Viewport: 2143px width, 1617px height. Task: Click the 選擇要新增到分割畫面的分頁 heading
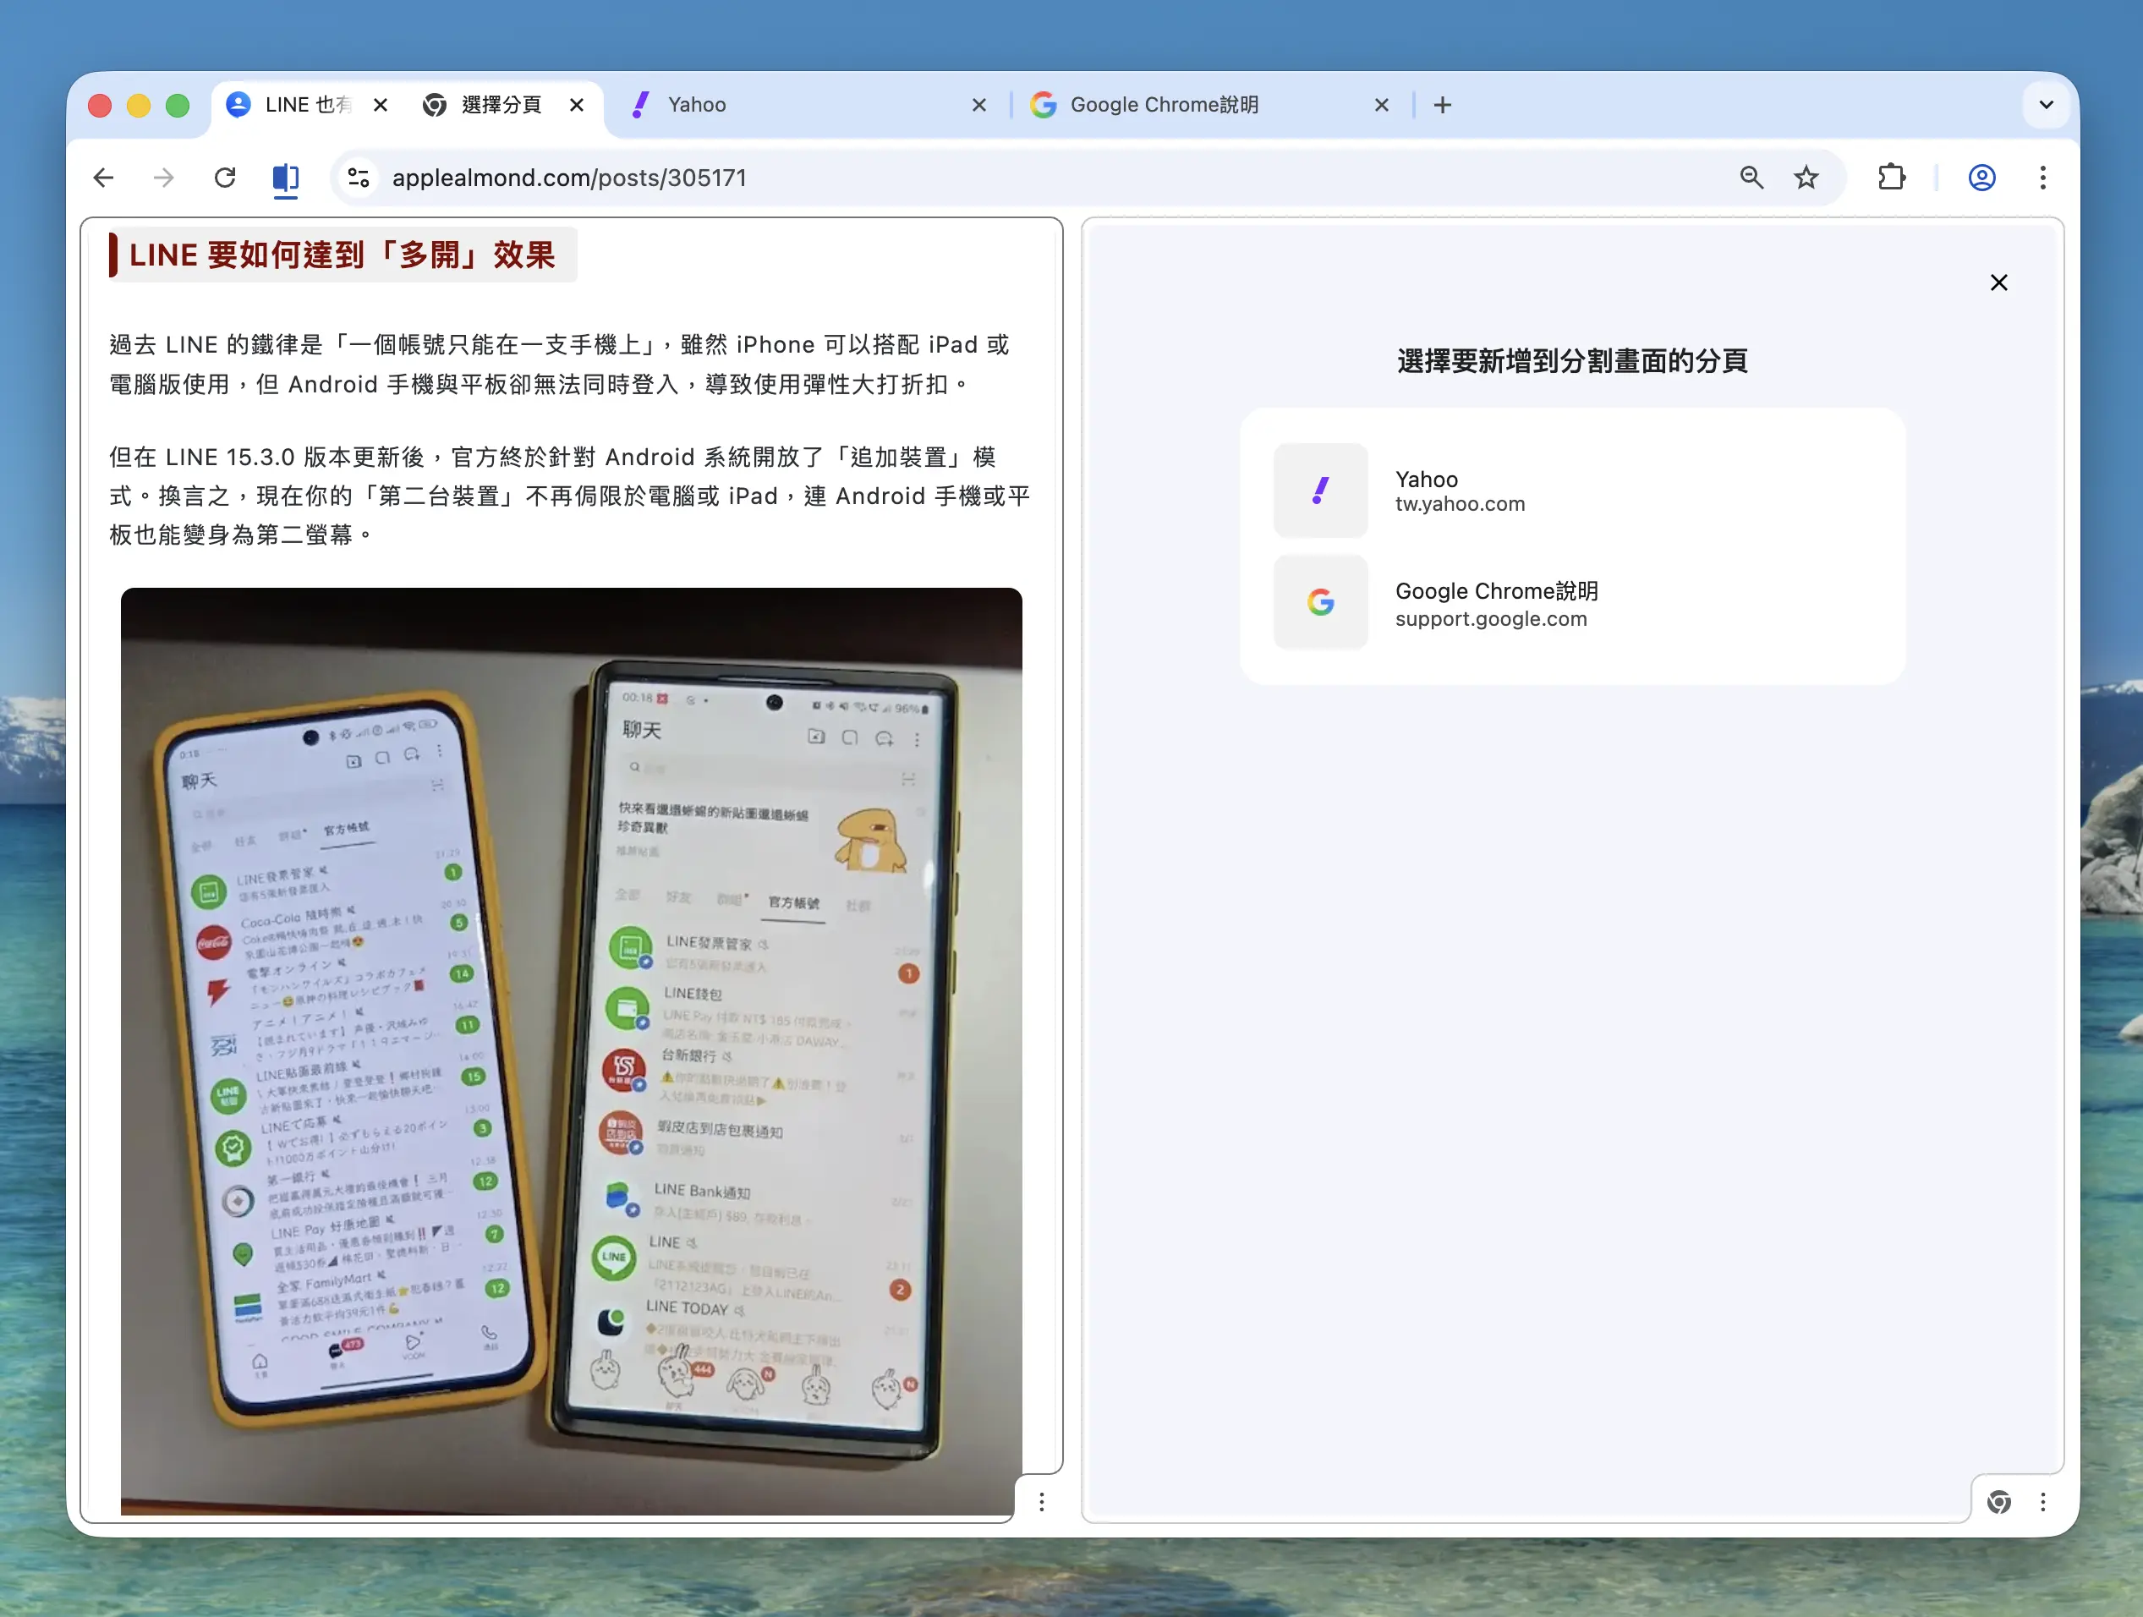pyautogui.click(x=1571, y=361)
